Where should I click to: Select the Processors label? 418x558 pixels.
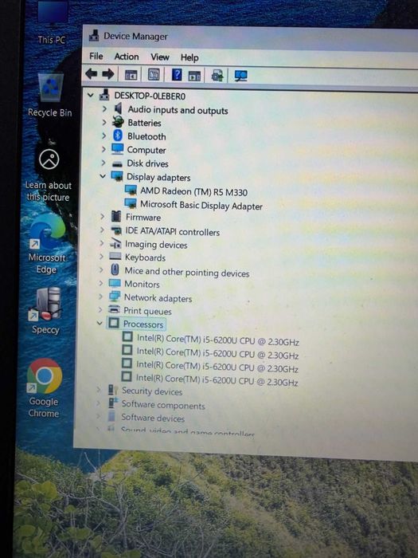pos(143,324)
